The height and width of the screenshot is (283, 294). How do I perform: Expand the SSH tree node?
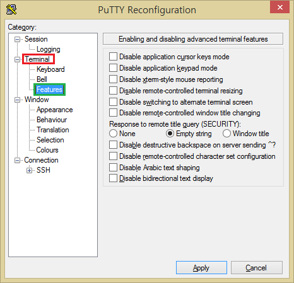[x=29, y=170]
